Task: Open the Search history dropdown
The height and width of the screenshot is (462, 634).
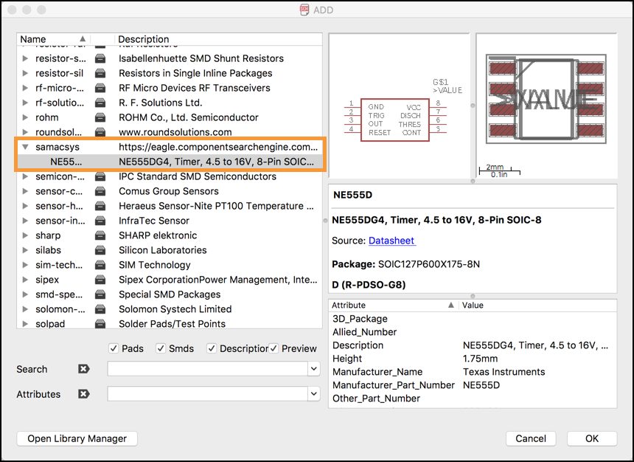Action: pyautogui.click(x=315, y=369)
